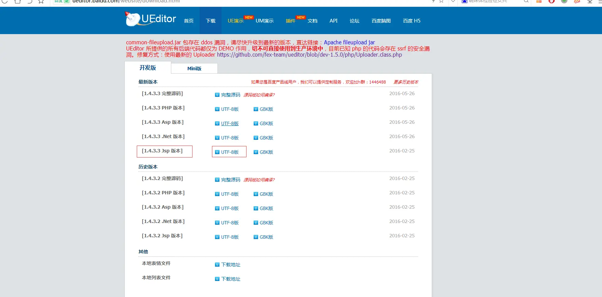
Task: Click the [1.4.3.3 Jsp 版本] label
Action: (162, 151)
